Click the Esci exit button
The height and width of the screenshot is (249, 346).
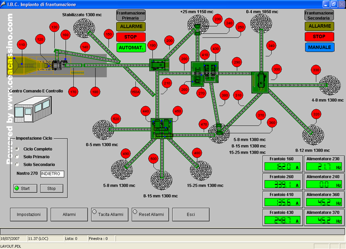point(191,214)
